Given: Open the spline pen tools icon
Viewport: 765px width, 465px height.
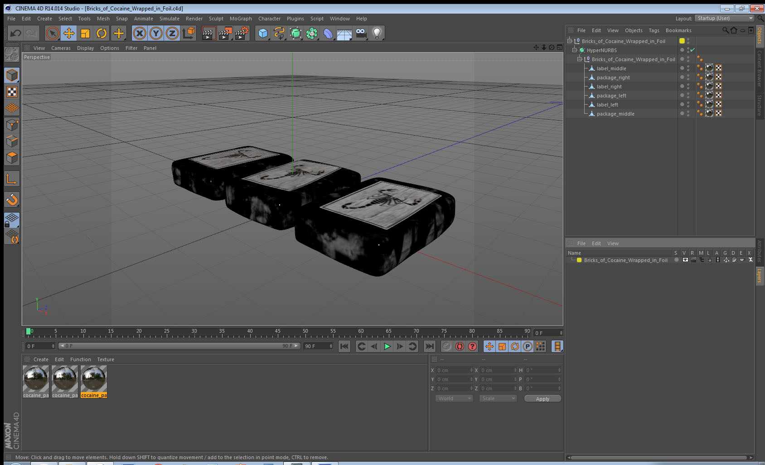Looking at the screenshot, I should click(x=279, y=33).
